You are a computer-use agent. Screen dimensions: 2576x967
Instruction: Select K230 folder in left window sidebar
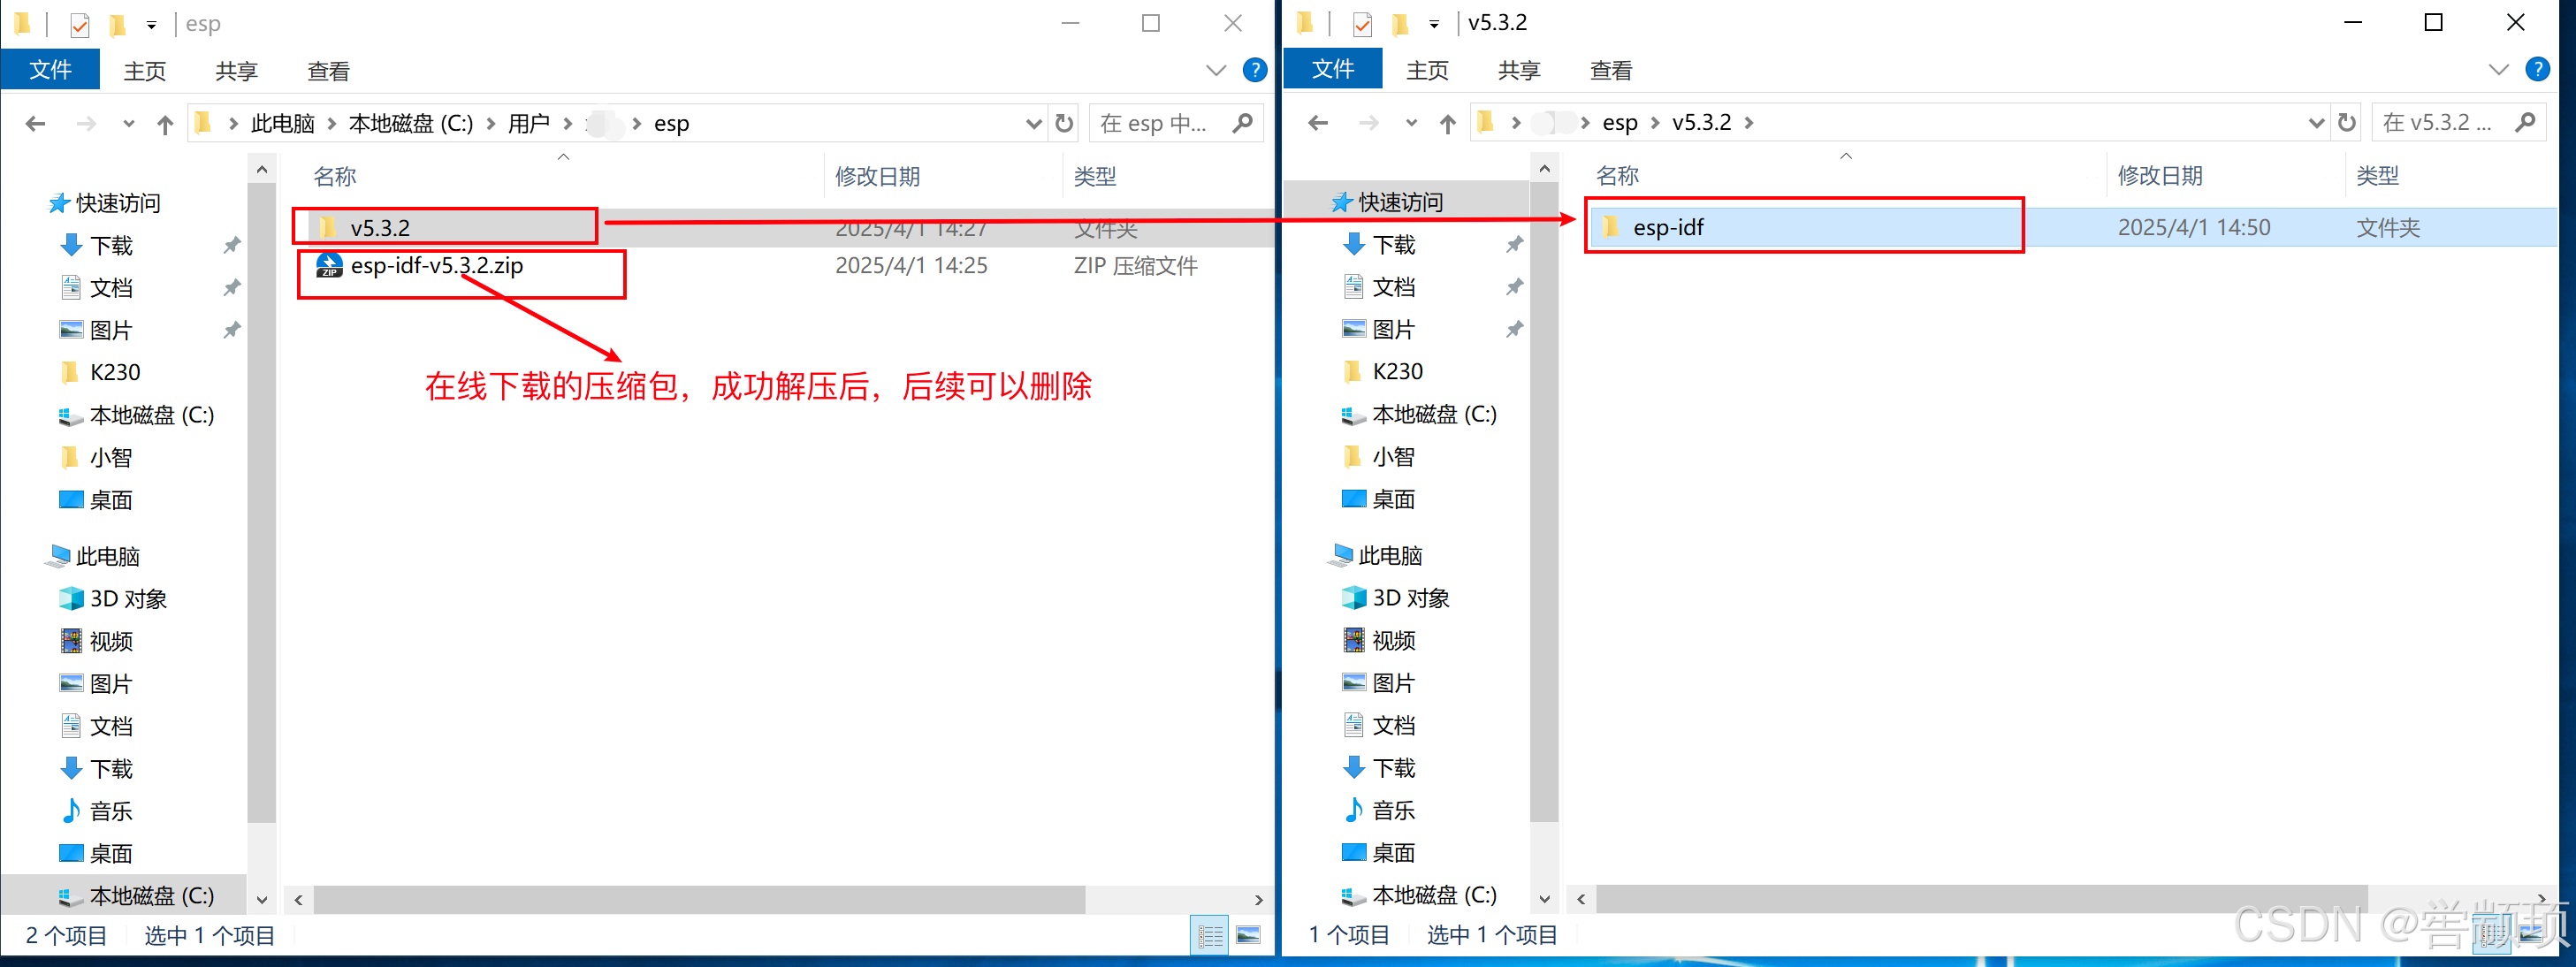(x=115, y=372)
